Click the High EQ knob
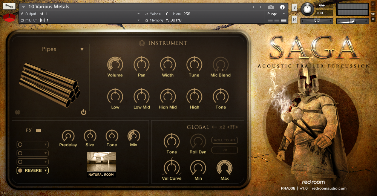377x196 pixels. (194, 96)
